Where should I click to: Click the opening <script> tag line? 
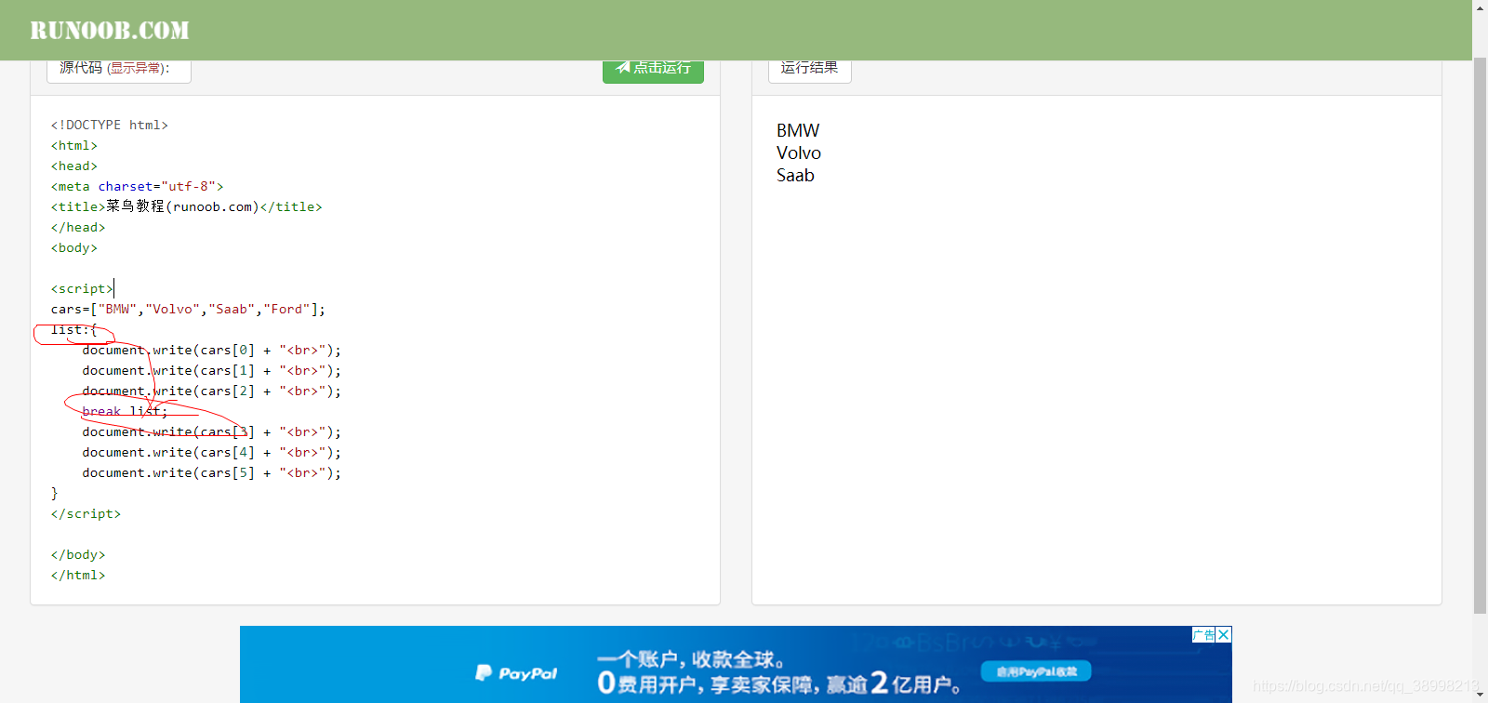pos(82,288)
